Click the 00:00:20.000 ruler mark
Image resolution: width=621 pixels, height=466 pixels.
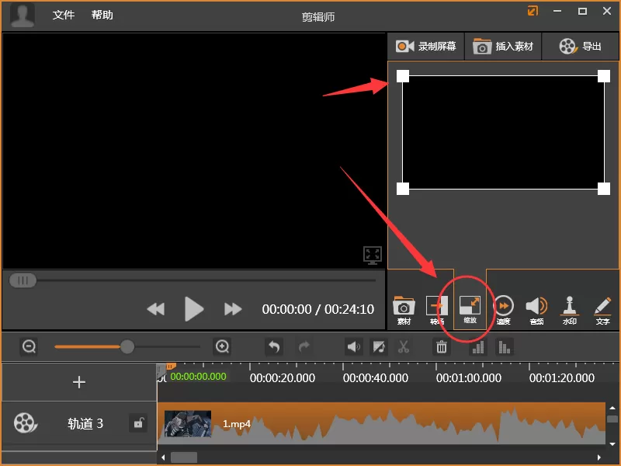[283, 378]
